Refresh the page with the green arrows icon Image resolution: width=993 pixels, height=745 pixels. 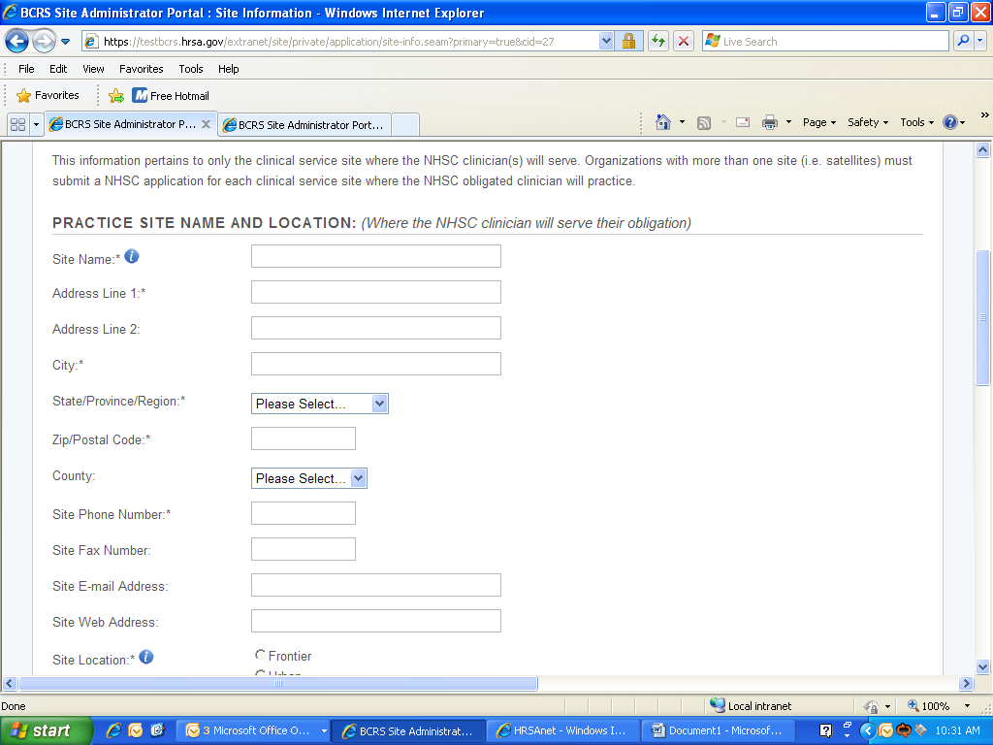click(x=658, y=42)
